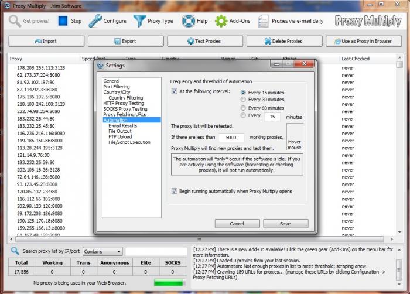
Task: Click the Get proxies magnifier icon
Action: (x=15, y=21)
